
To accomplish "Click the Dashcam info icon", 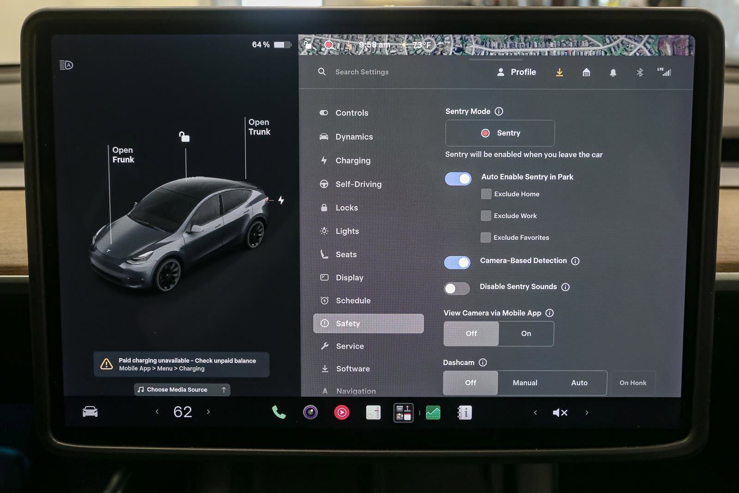I will (x=483, y=362).
